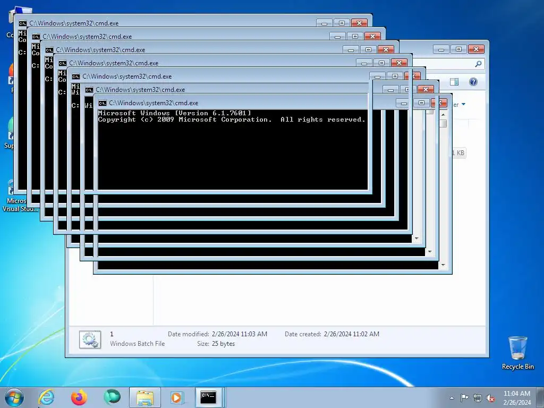Minimize the rearmost cmd.exe window
544x408 pixels.
click(324, 23)
